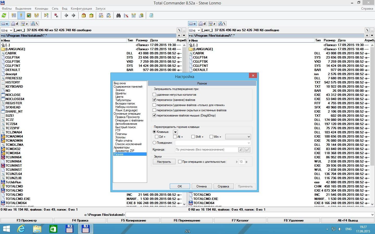Open network neighborhood button in left panel

tap(34, 24)
